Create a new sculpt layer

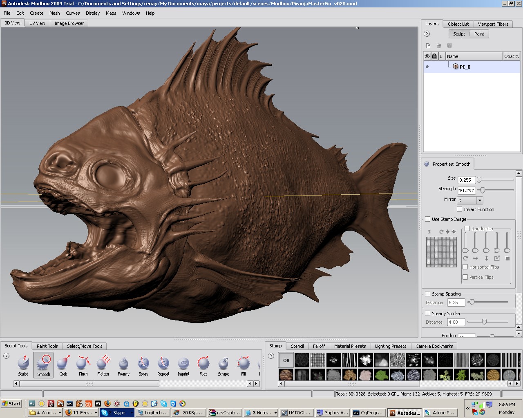pos(428,46)
